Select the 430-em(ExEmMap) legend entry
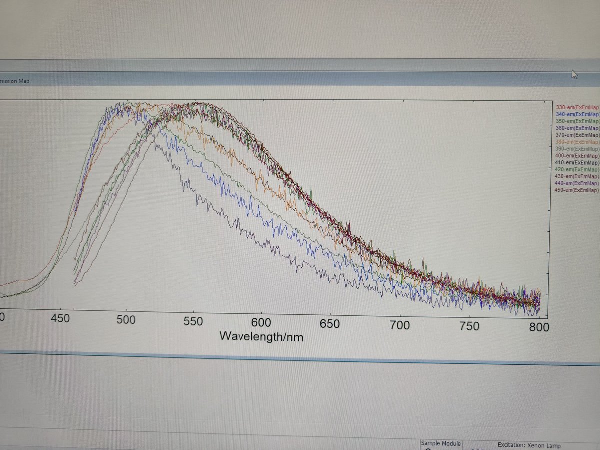The image size is (600, 450). [577, 177]
